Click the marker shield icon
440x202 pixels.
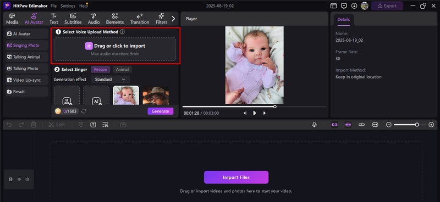tap(81, 125)
